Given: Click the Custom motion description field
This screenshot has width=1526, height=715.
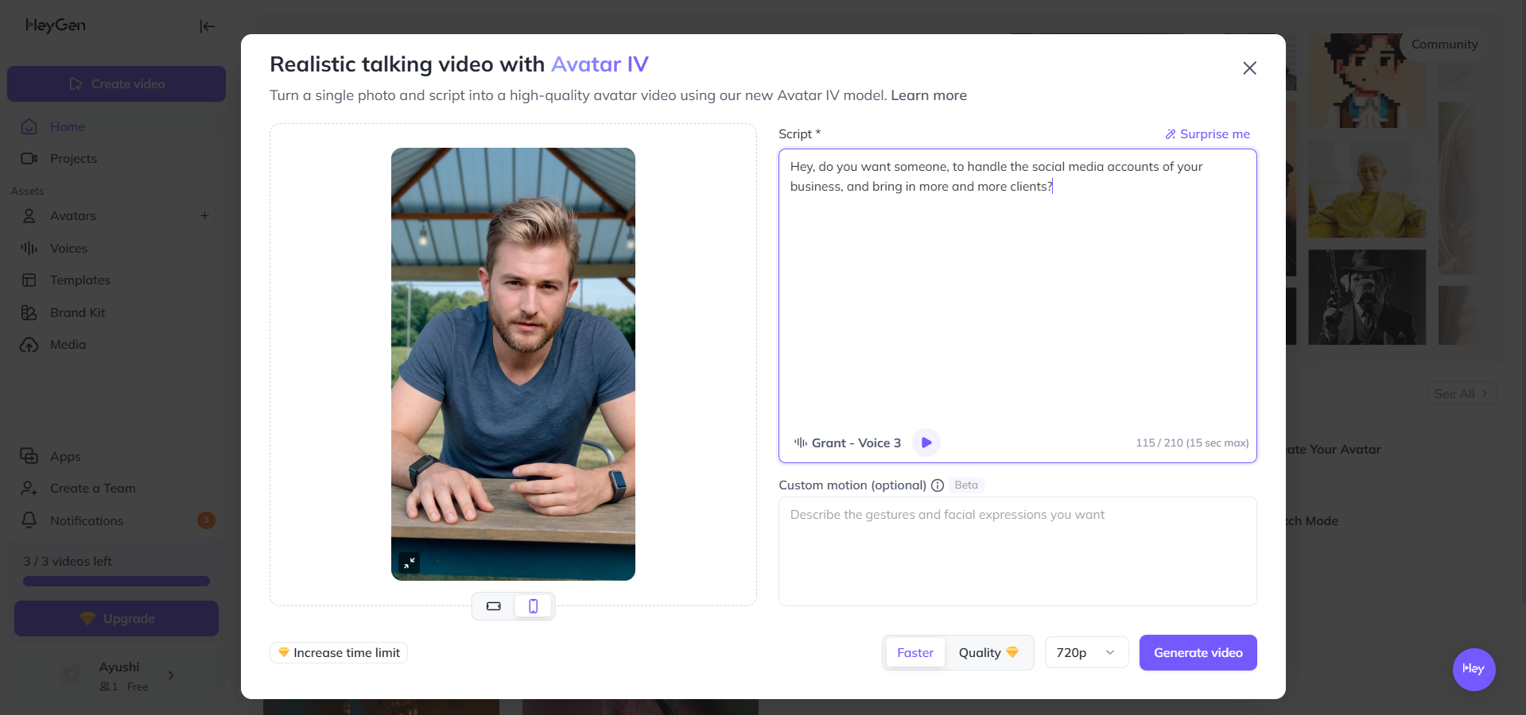Looking at the screenshot, I should click(x=1017, y=551).
